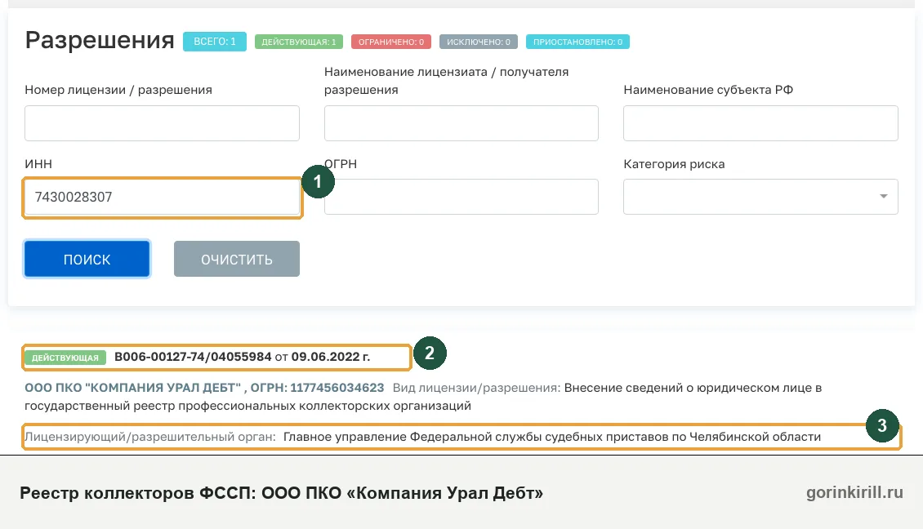Viewport: 923px width, 529px height.
Task: Click the ВСЕГО: 1 badge
Action: (x=214, y=42)
